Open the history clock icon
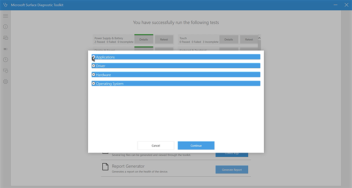The height and width of the screenshot is (188, 352). [x=6, y=59]
